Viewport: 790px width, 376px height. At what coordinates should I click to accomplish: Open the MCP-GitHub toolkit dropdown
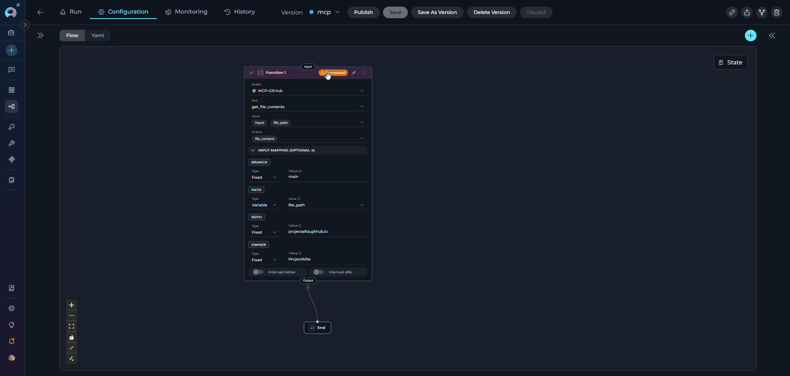click(308, 91)
